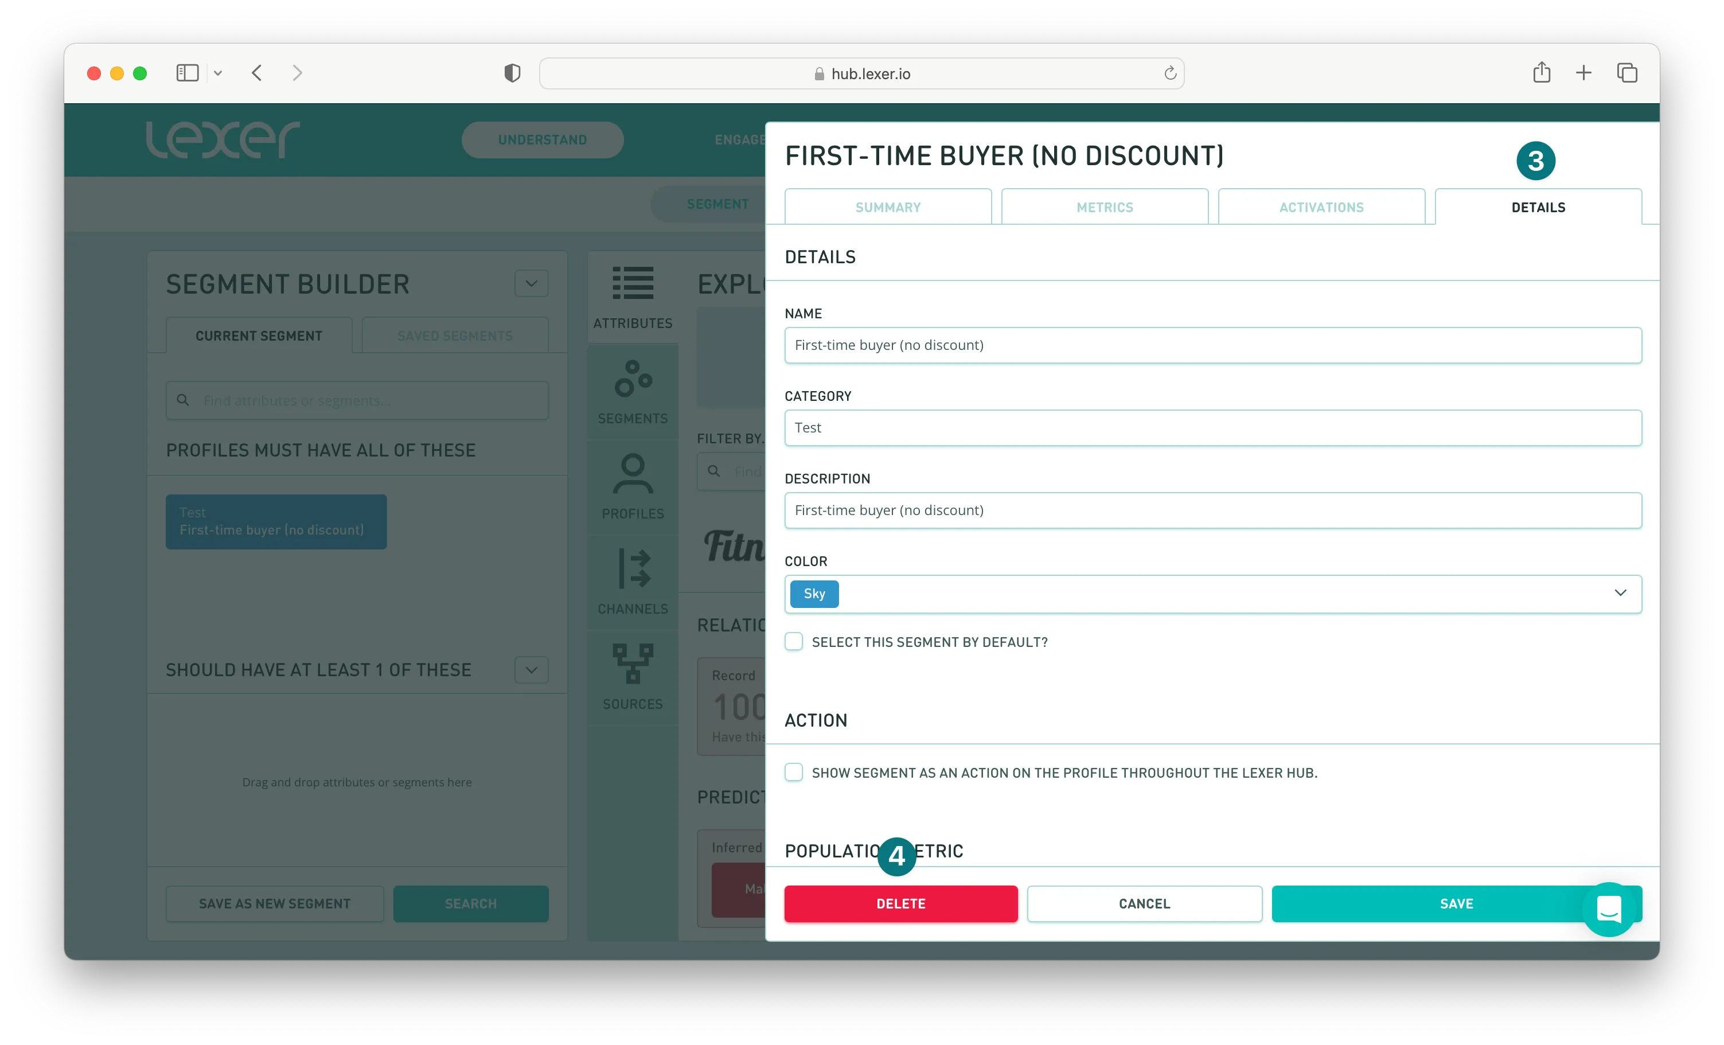Go back with the browser arrow
This screenshot has width=1724, height=1045.
click(x=257, y=73)
